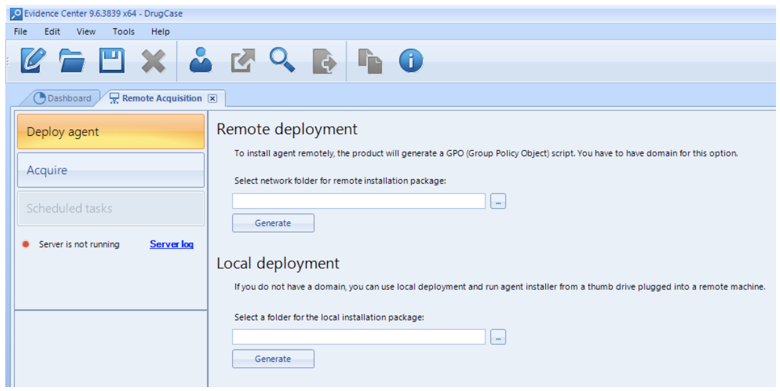Open the File menu
The image size is (780, 391).
pos(20,31)
